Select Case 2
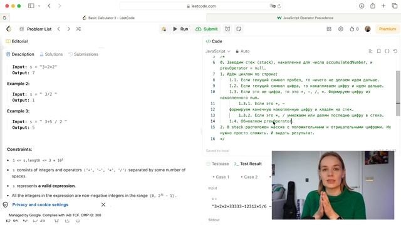401x225 pixels. [x=249, y=177]
